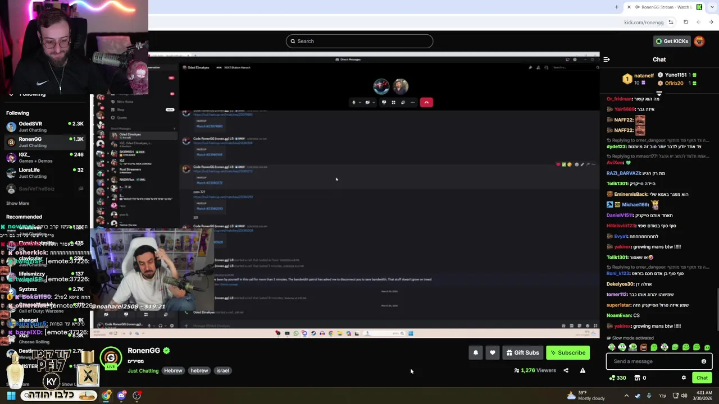
Task: Click the first green emote above chat input
Action: [x=611, y=347]
